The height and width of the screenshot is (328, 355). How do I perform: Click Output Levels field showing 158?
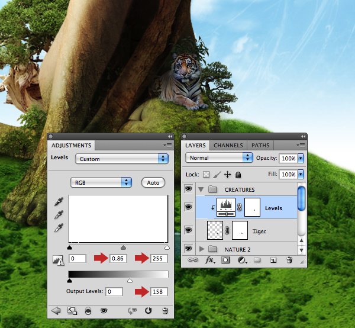(x=159, y=291)
